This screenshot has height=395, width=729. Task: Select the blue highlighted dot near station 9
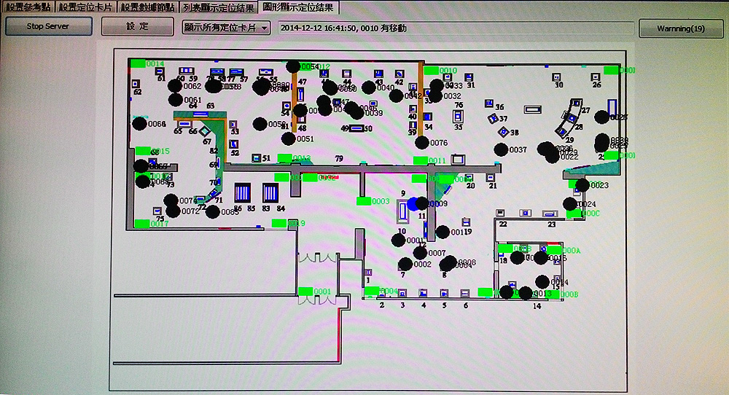(413, 204)
